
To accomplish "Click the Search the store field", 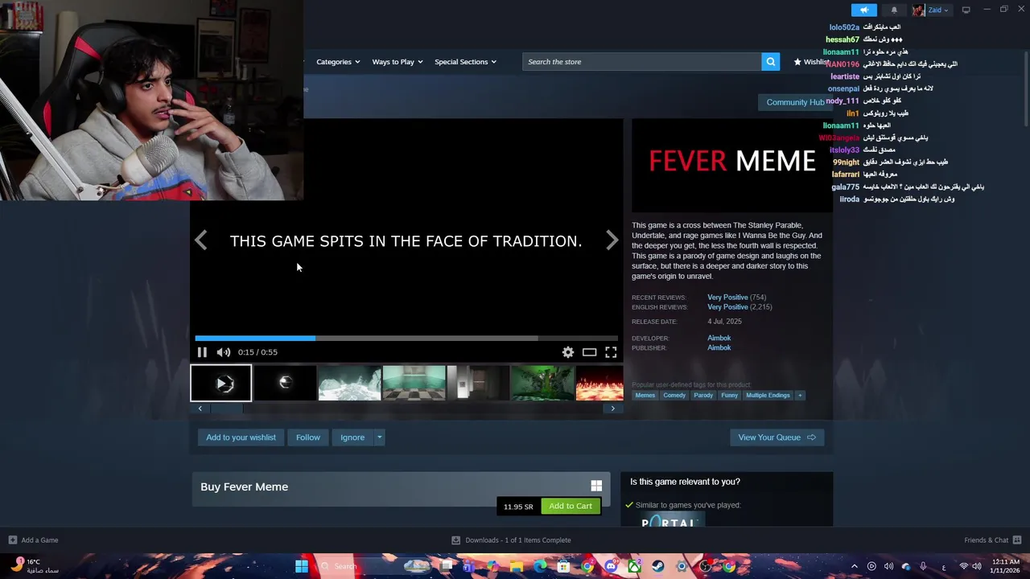I will (x=642, y=62).
